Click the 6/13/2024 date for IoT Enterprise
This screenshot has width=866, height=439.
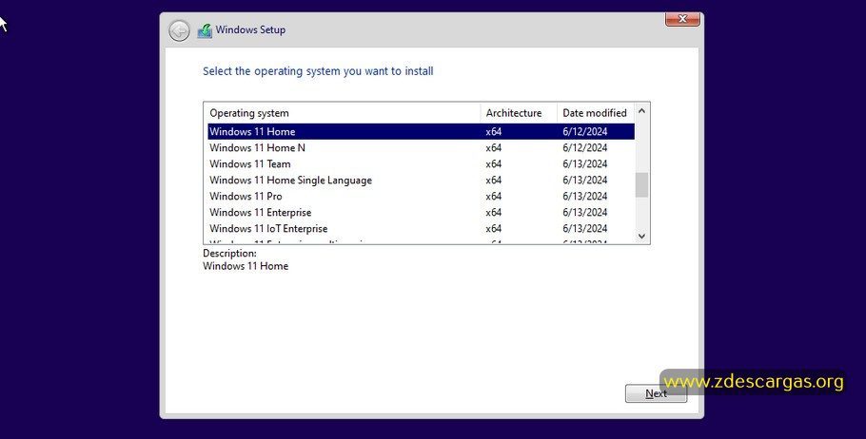pos(585,228)
